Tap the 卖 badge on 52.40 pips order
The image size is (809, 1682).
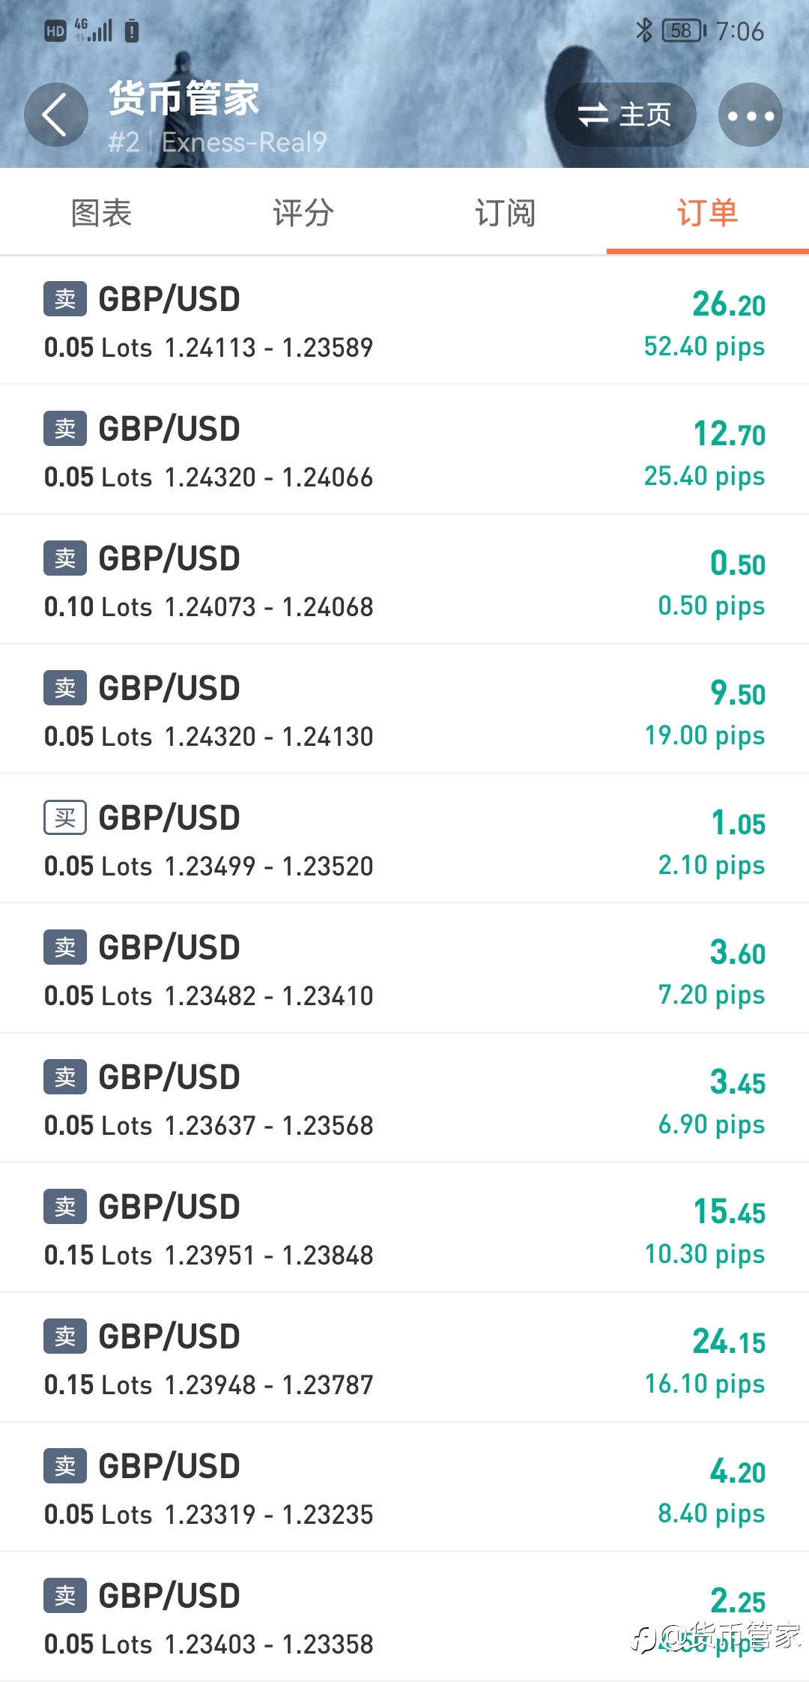pos(65,299)
